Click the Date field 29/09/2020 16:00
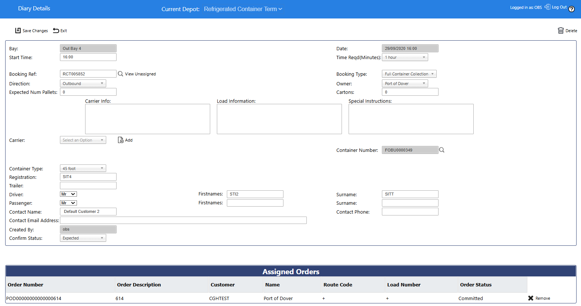 [x=410, y=48]
